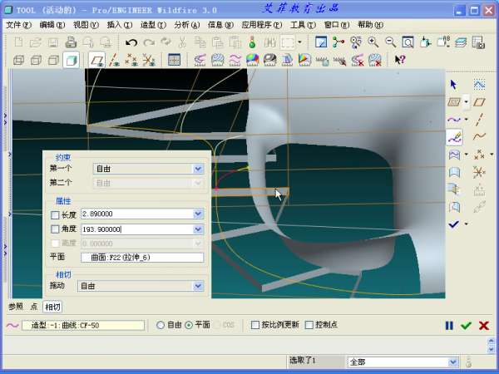Image resolution: width=499 pixels, height=374 pixels.
Task: Click the Refit view icon
Action: coord(408,42)
